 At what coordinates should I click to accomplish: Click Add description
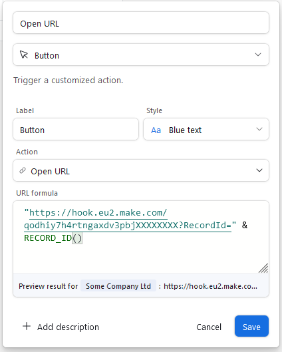coord(68,327)
